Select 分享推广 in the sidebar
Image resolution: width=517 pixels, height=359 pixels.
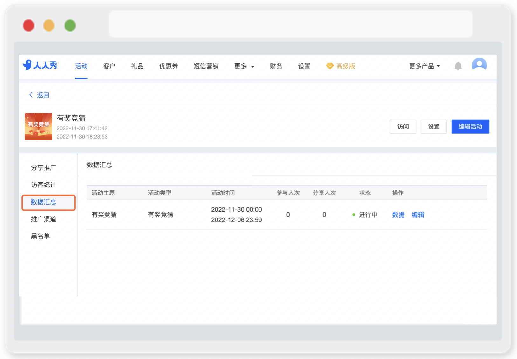click(44, 167)
